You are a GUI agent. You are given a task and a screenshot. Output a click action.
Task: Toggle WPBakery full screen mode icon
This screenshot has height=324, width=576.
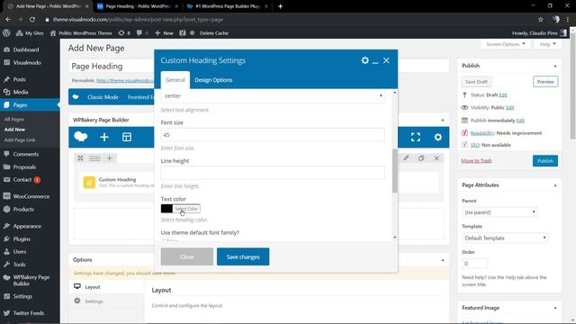point(416,137)
